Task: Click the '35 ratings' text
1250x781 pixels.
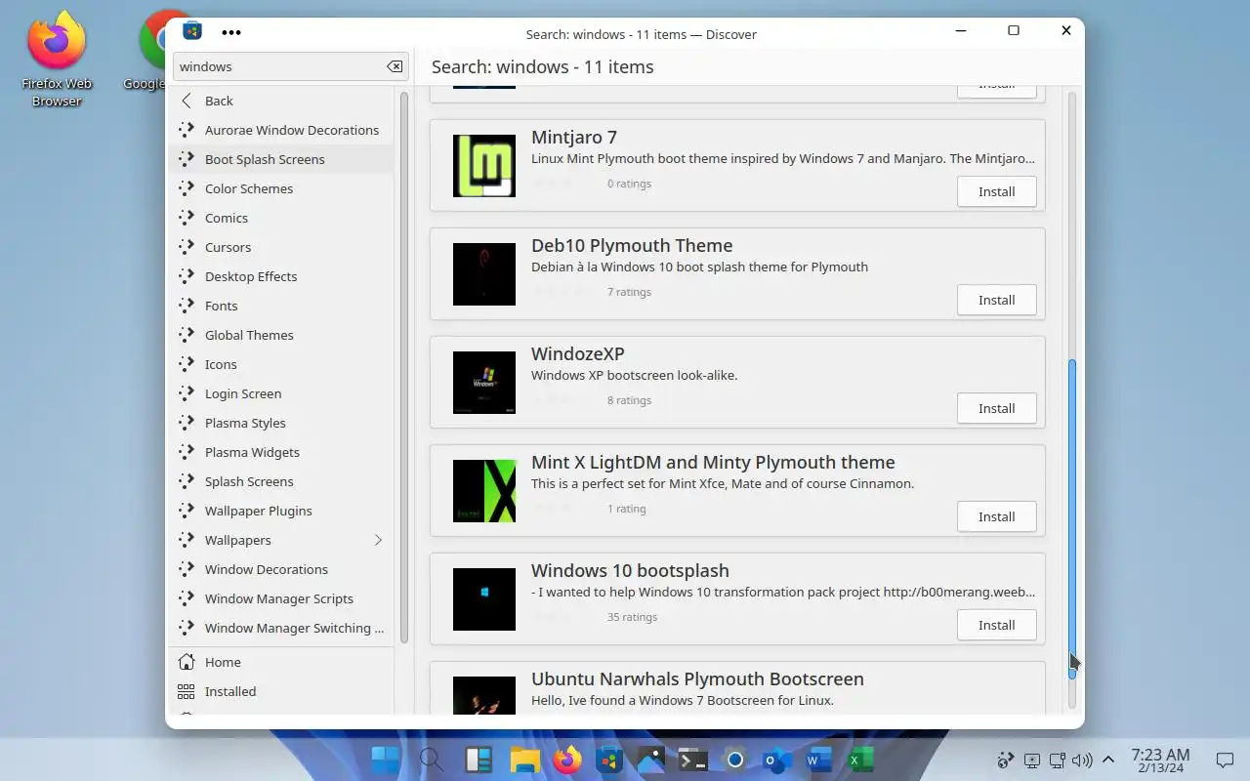Action: (x=632, y=617)
